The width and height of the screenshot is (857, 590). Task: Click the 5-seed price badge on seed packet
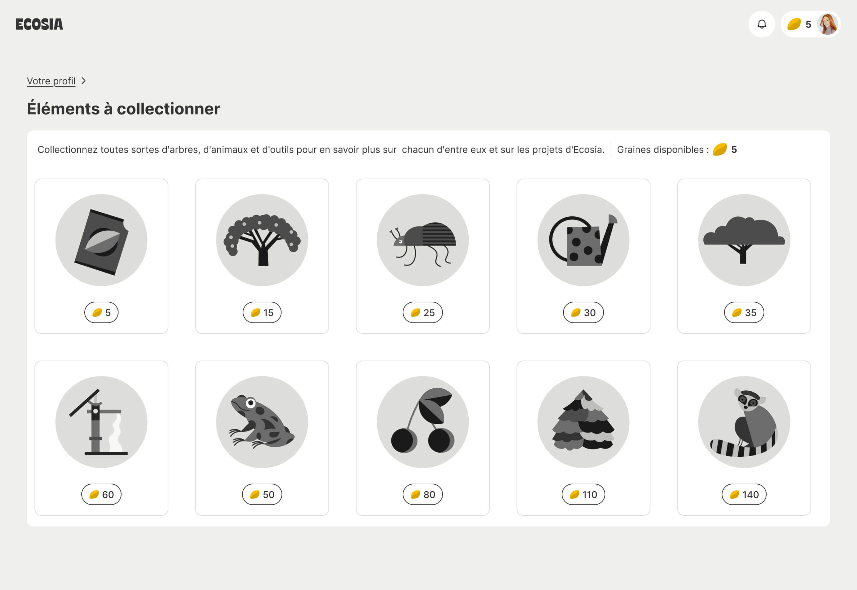click(101, 312)
